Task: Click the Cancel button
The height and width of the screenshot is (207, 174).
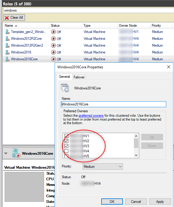Action: point(136,202)
